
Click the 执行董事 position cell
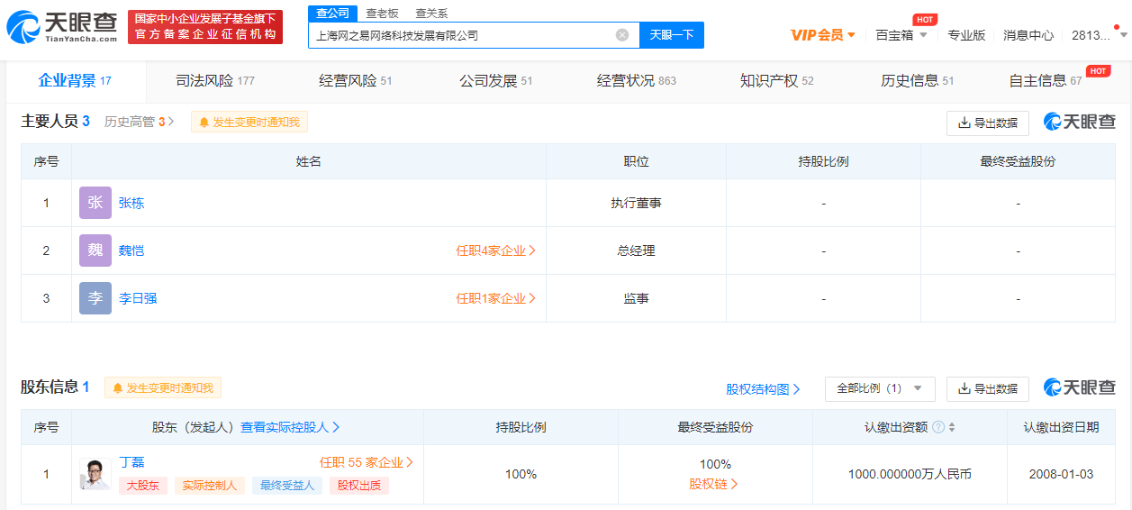[x=636, y=204]
